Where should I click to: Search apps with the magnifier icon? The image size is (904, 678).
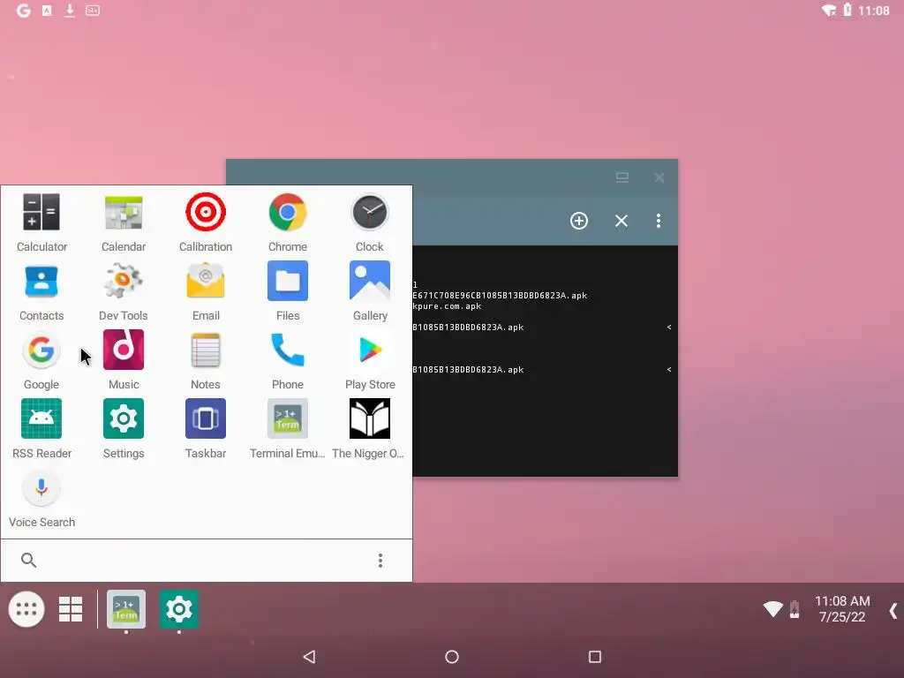click(x=28, y=560)
